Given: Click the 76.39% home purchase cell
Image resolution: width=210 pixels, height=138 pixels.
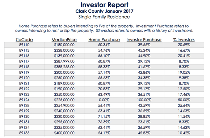Looking at the screenshot, I should tap(104, 122).
